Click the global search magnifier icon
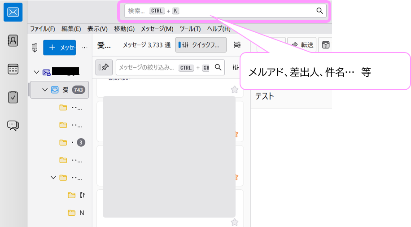The image size is (411, 227). pos(319,11)
